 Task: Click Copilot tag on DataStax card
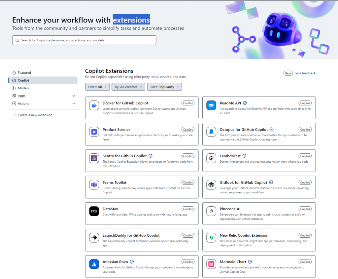188,209
